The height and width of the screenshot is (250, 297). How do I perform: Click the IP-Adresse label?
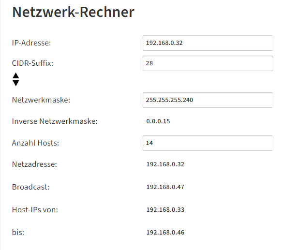pyautogui.click(x=31, y=43)
